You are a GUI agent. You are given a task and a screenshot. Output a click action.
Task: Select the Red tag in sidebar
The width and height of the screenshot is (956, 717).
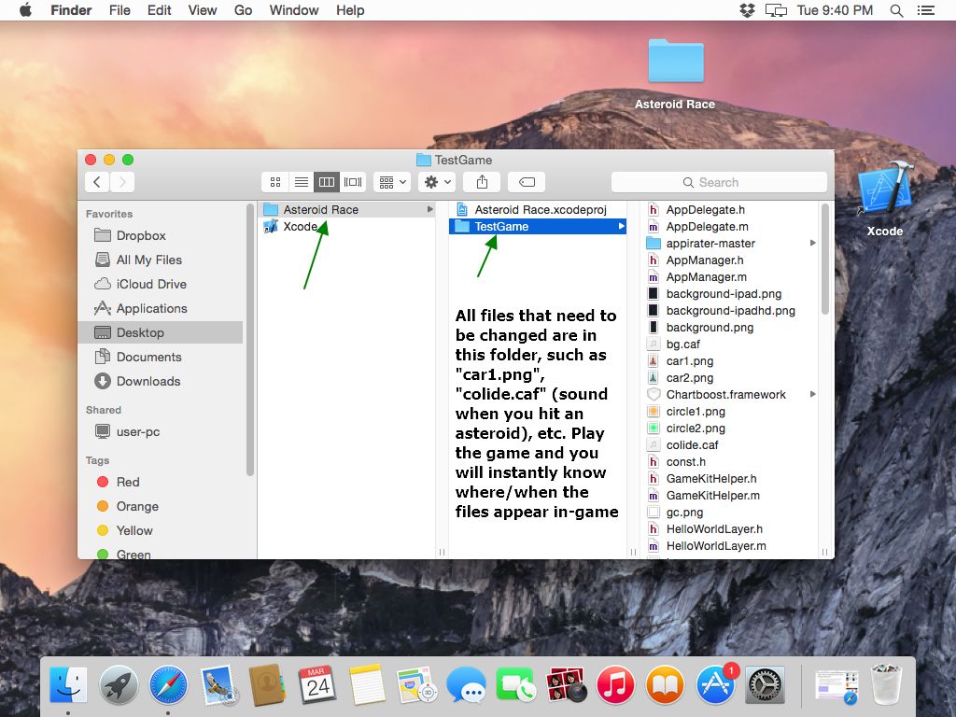point(128,482)
